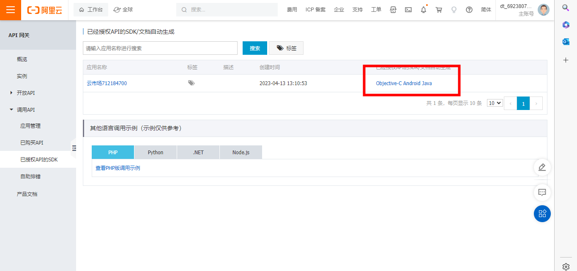577x271 pixels.
Task: Go to next page arrow
Action: pyautogui.click(x=536, y=103)
